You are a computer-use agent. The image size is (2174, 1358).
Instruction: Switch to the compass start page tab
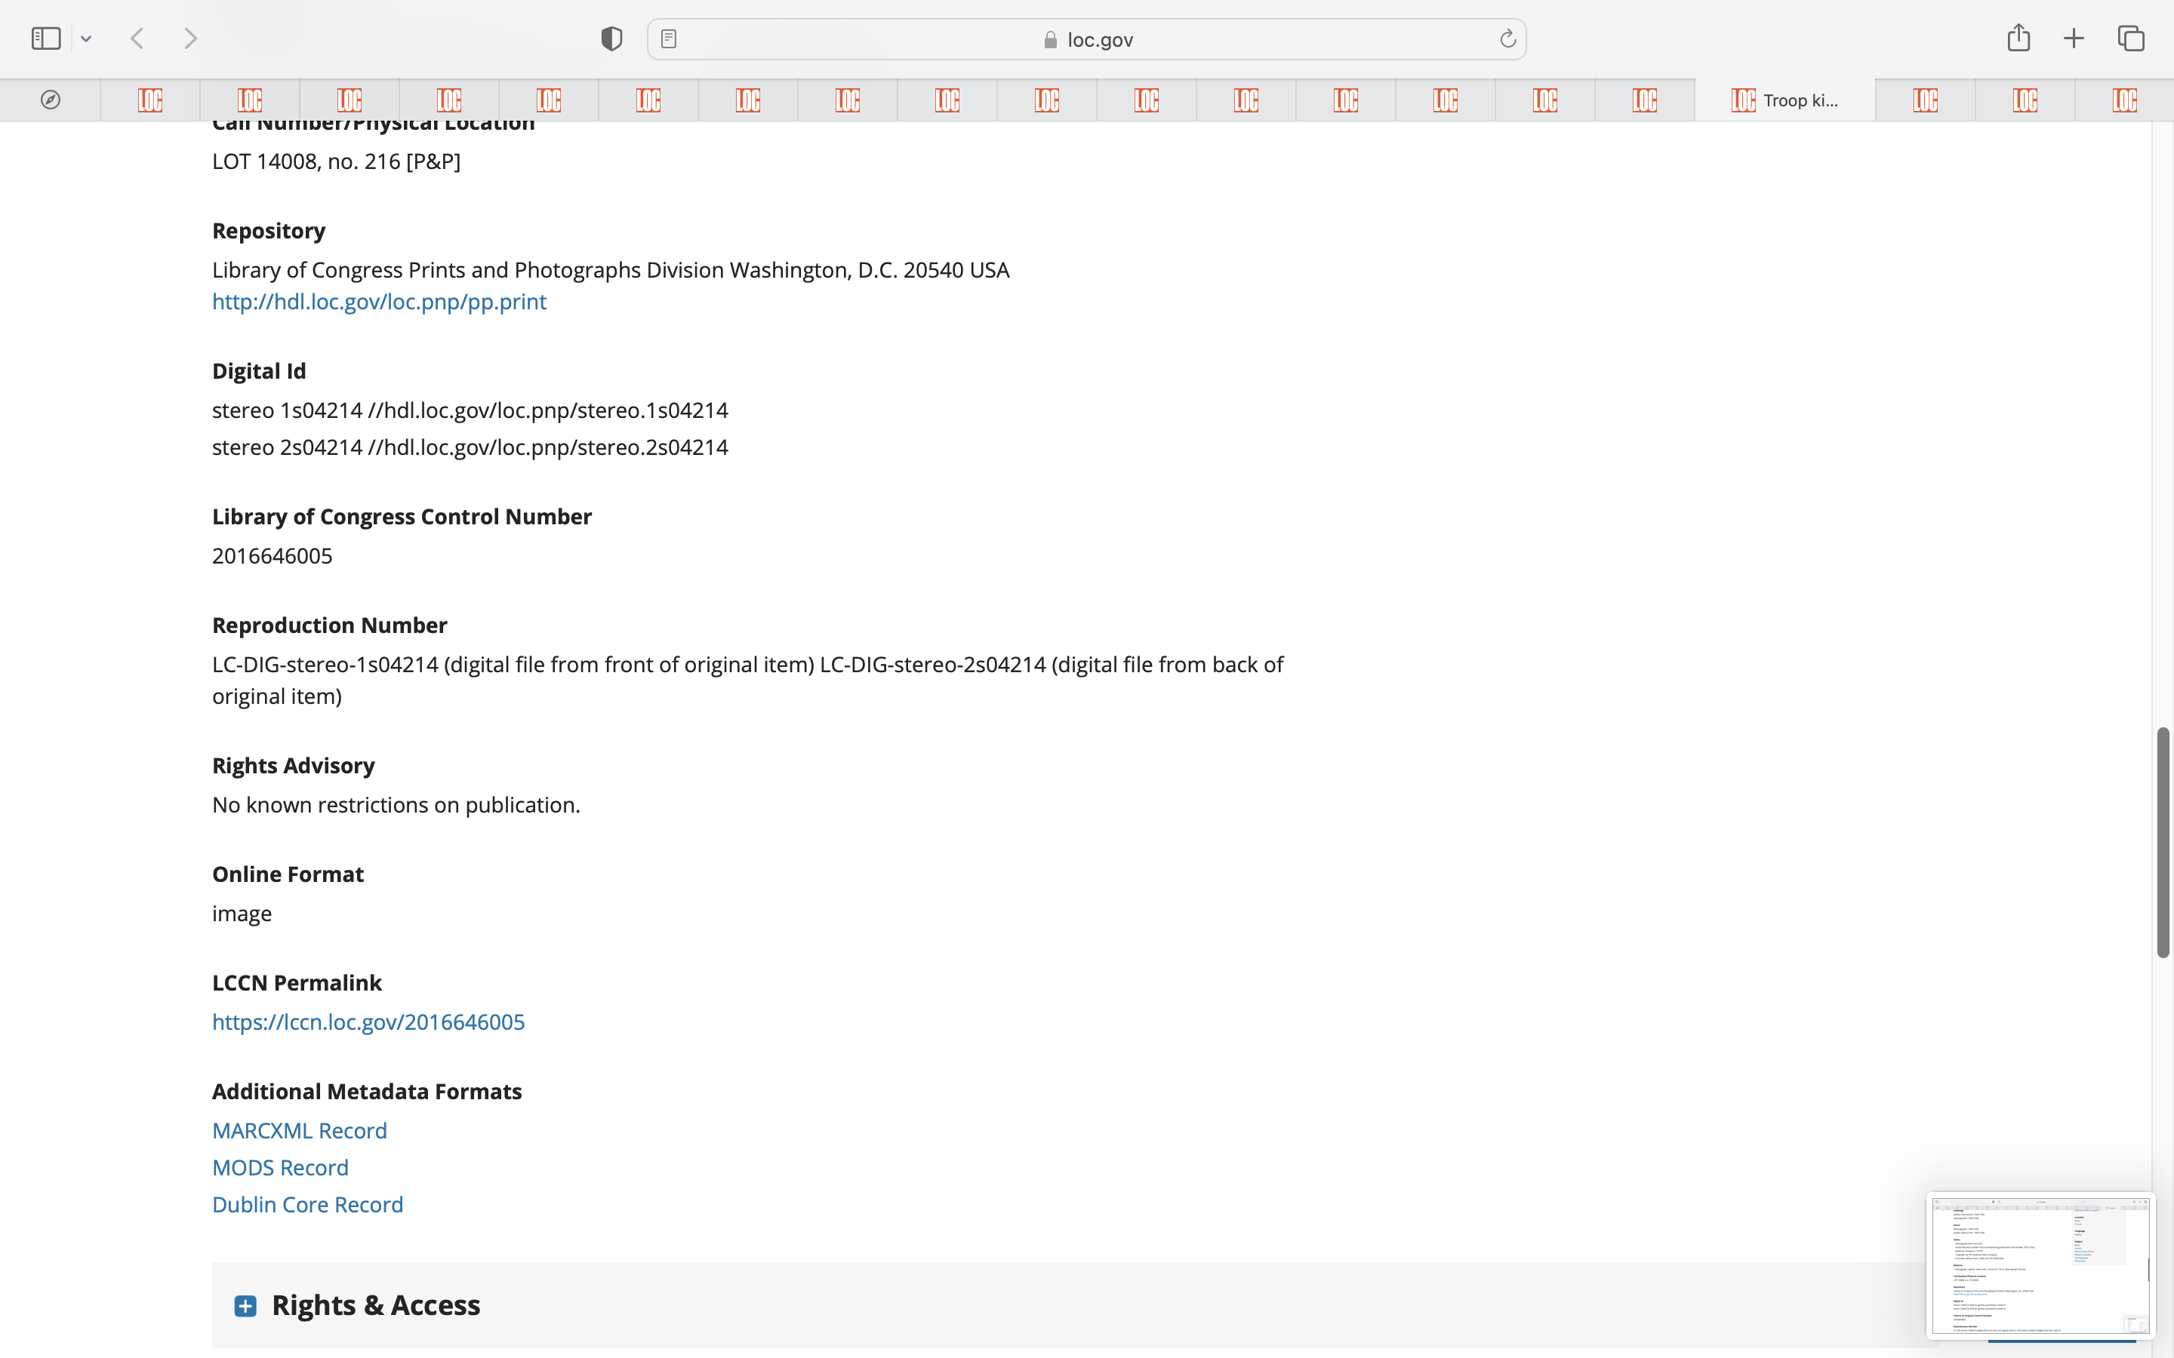tap(51, 100)
